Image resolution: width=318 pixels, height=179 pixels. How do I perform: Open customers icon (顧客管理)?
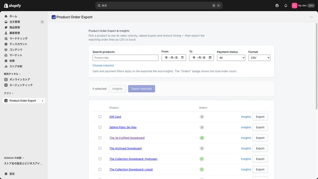[x=6, y=33]
